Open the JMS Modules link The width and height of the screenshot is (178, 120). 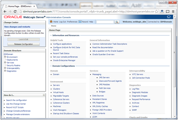[104, 84]
